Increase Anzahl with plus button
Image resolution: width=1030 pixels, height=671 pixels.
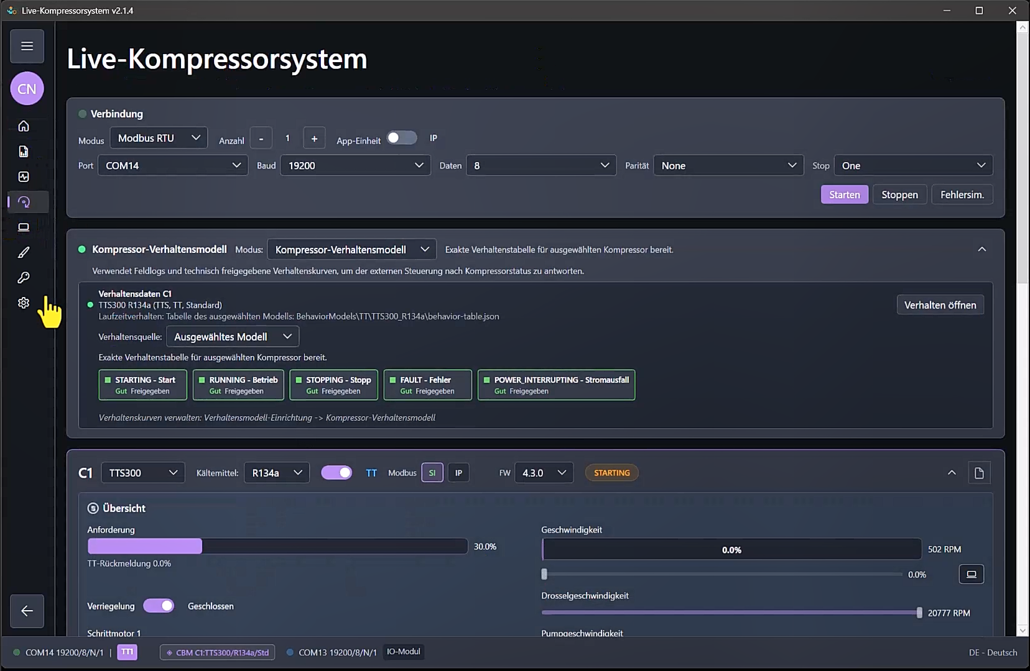pyautogui.click(x=314, y=139)
